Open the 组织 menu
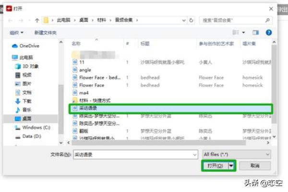The height and width of the screenshot is (192, 288). coord(16,33)
